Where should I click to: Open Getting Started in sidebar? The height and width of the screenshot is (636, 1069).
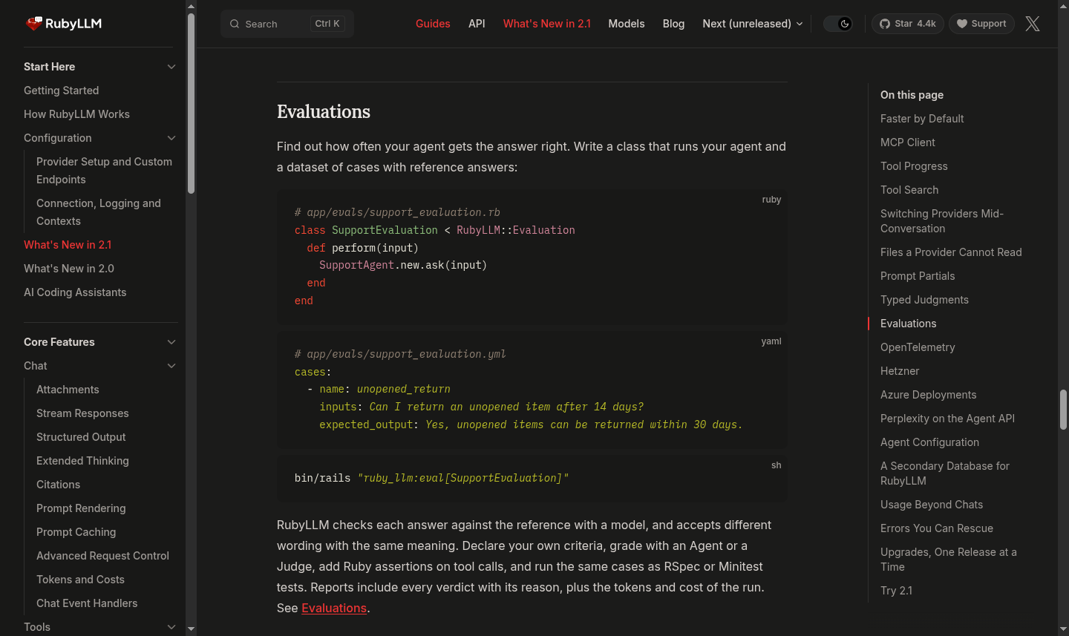[x=61, y=91]
